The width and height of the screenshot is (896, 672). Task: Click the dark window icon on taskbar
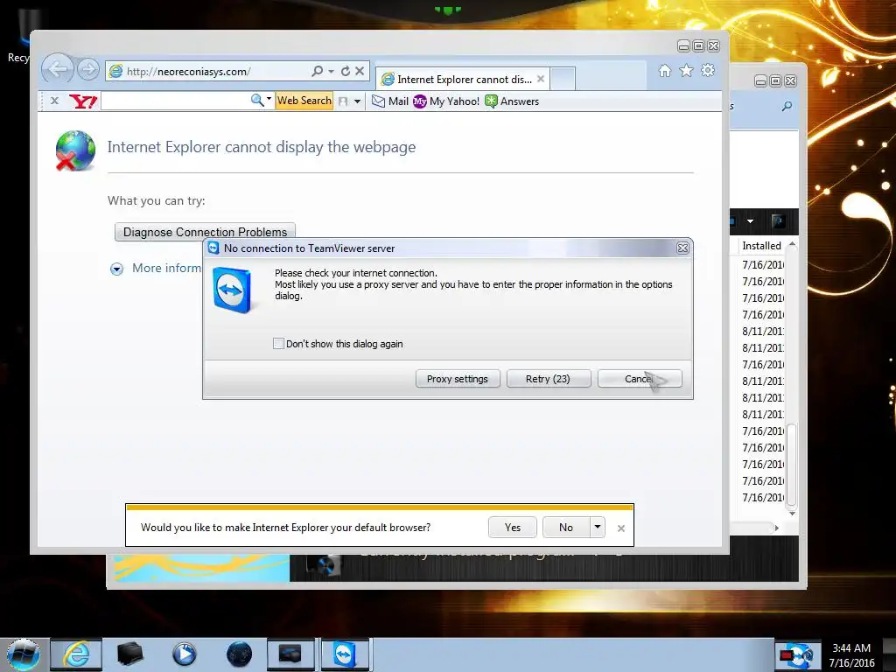coord(290,654)
